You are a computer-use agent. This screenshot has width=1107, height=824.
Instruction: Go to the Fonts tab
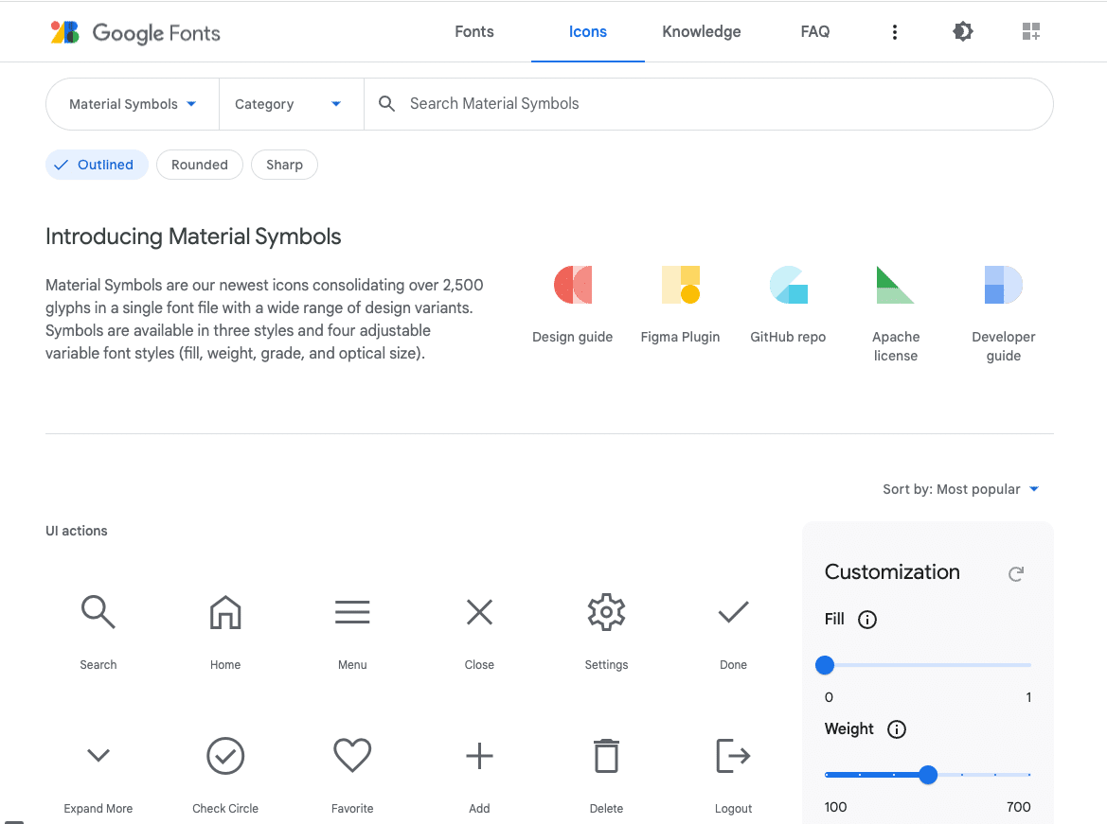[x=474, y=32]
